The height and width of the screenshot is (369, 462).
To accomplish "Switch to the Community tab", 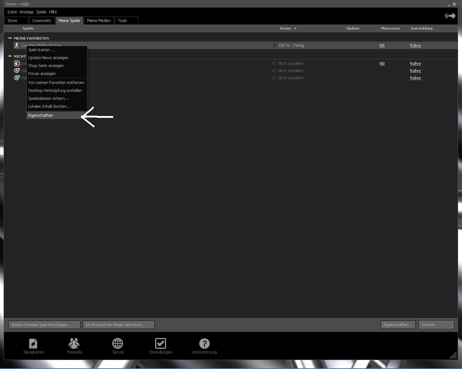I will point(42,21).
